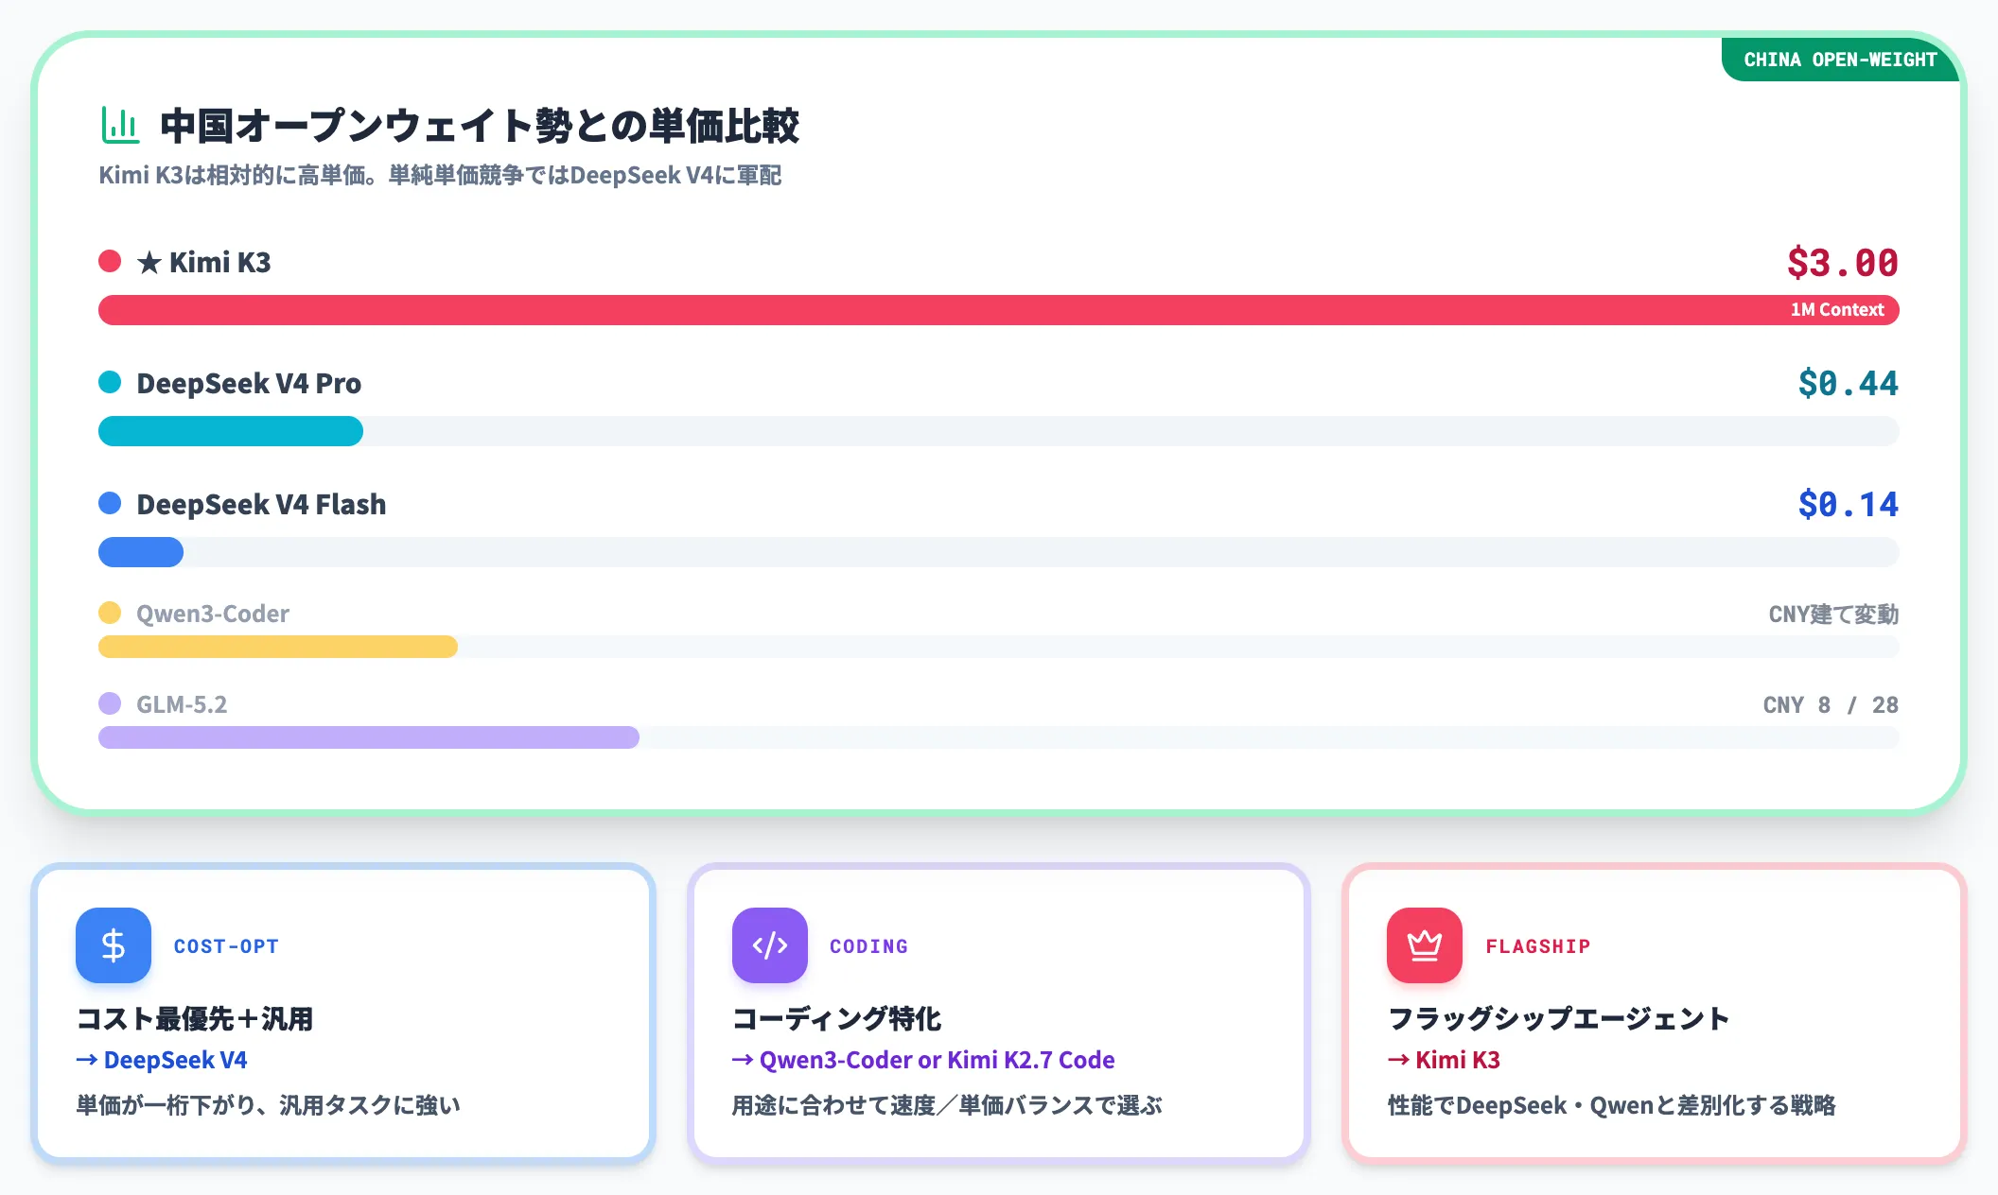Click the lavender GLM-5.2 bar

coord(369,737)
